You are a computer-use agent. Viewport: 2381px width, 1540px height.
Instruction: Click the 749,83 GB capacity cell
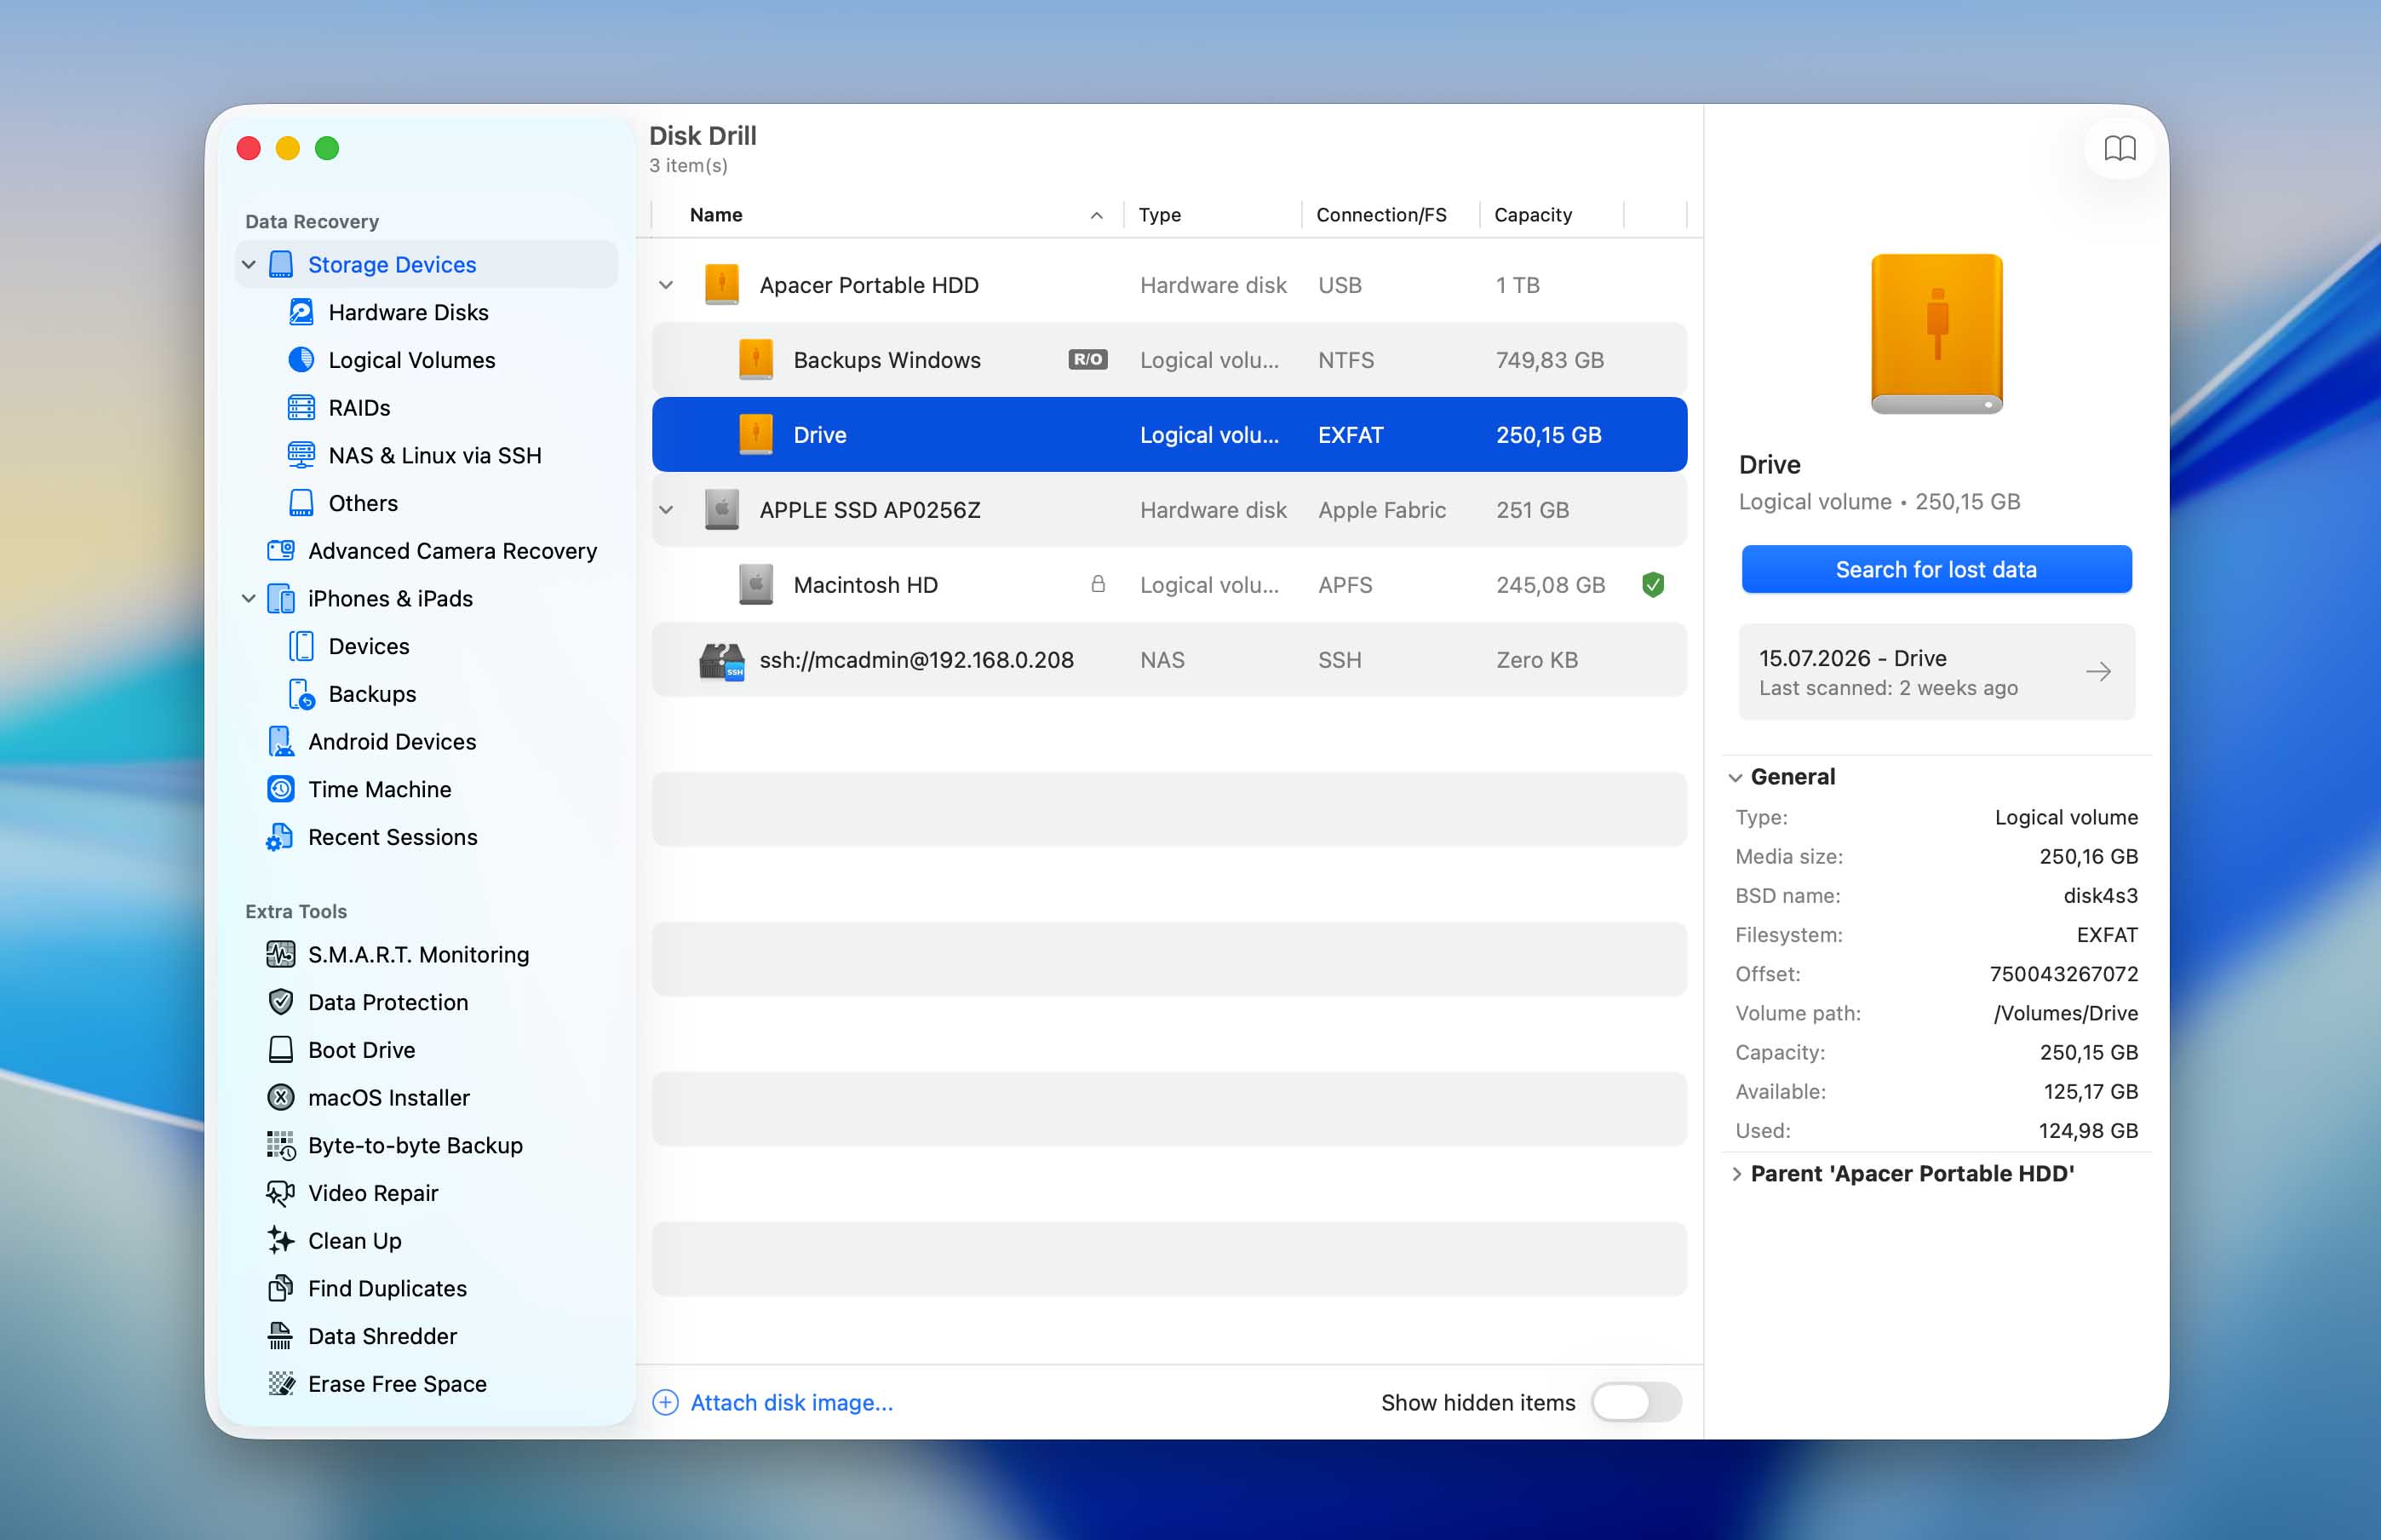pyautogui.click(x=1549, y=360)
